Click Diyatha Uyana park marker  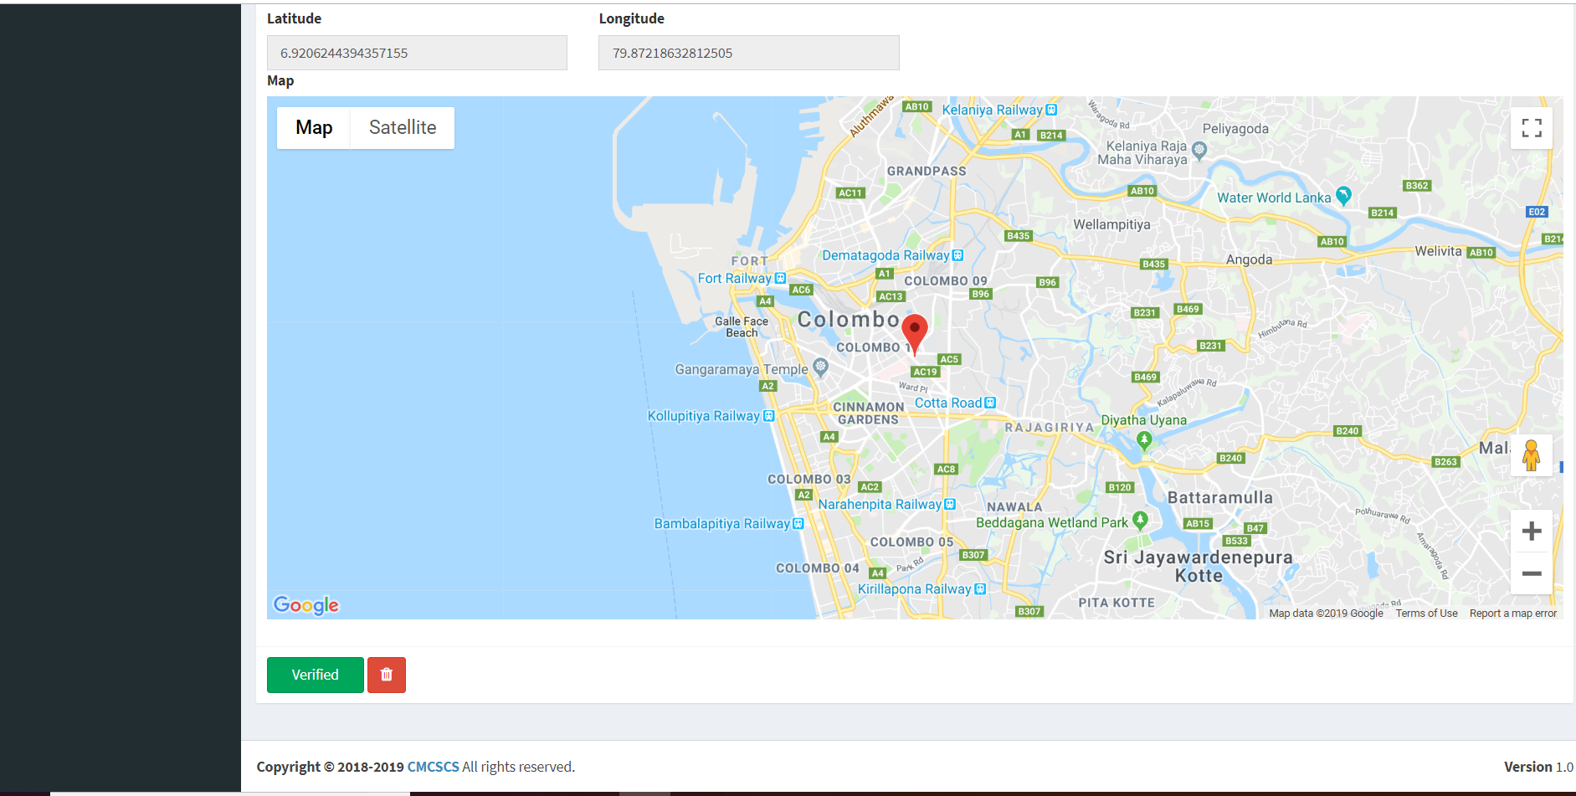[1144, 440]
